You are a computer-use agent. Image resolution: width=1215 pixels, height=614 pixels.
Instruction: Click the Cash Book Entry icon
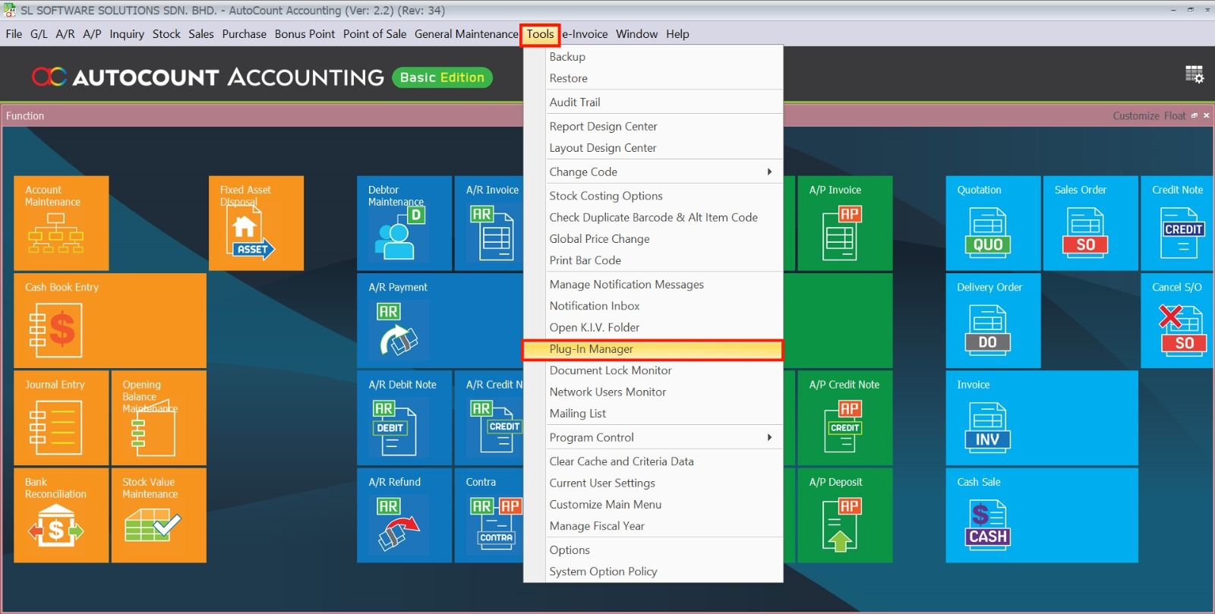(x=55, y=330)
